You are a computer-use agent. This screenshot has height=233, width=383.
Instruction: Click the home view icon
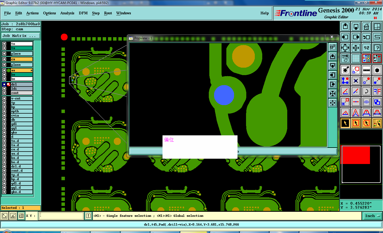point(367,27)
